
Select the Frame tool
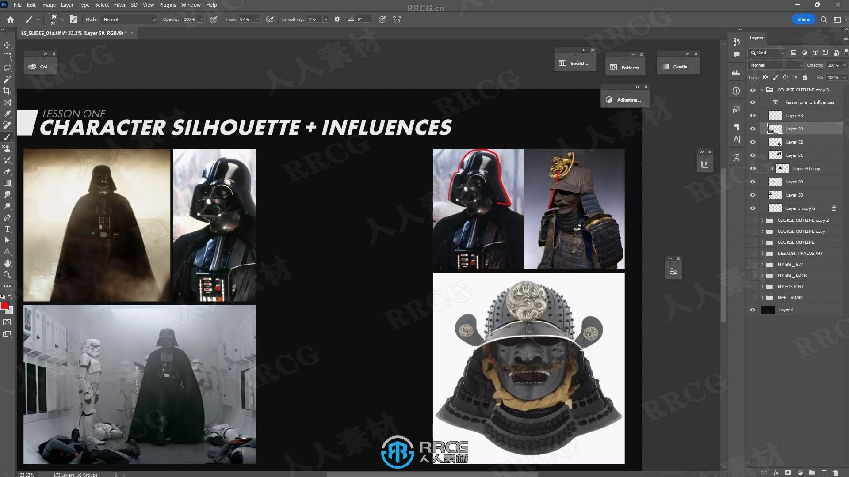point(7,102)
